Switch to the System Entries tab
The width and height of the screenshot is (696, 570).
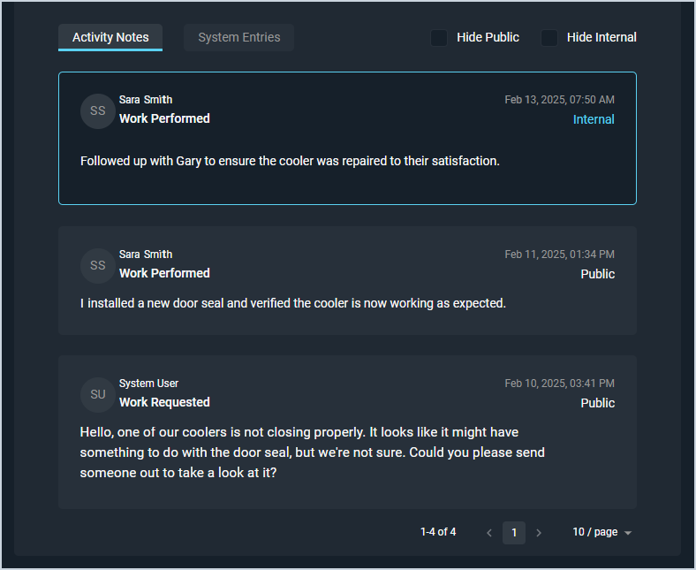(x=238, y=37)
